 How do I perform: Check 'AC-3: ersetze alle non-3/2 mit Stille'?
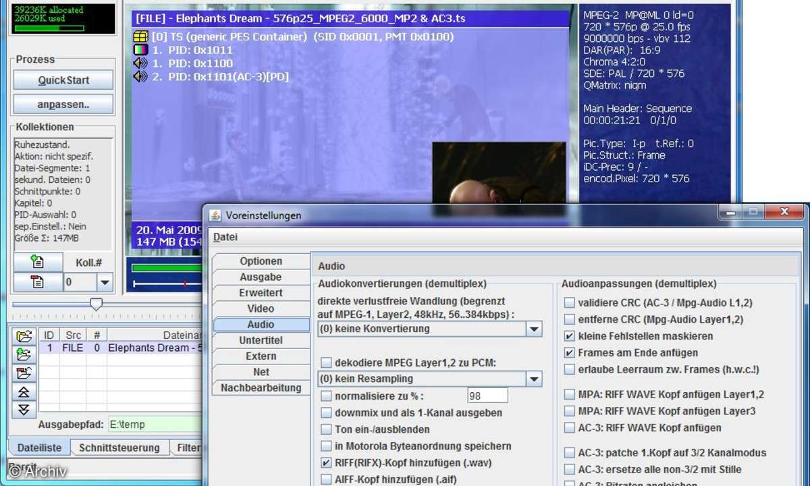click(x=570, y=469)
